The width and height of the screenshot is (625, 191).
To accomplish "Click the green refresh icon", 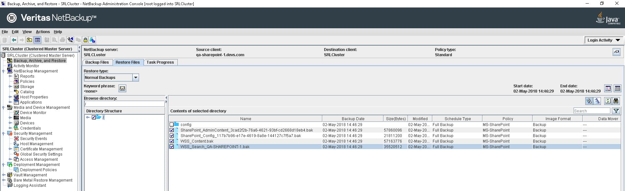I will click(608, 101).
